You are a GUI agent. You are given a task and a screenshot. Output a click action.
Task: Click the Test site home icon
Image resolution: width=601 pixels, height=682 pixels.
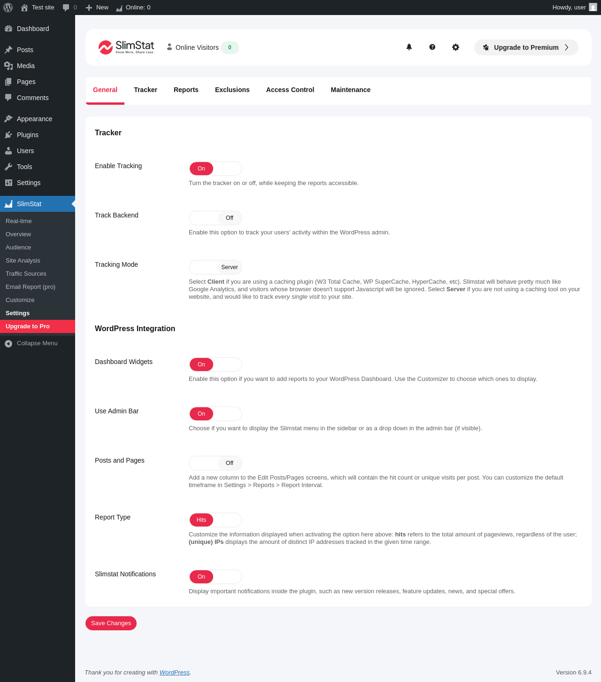point(24,8)
